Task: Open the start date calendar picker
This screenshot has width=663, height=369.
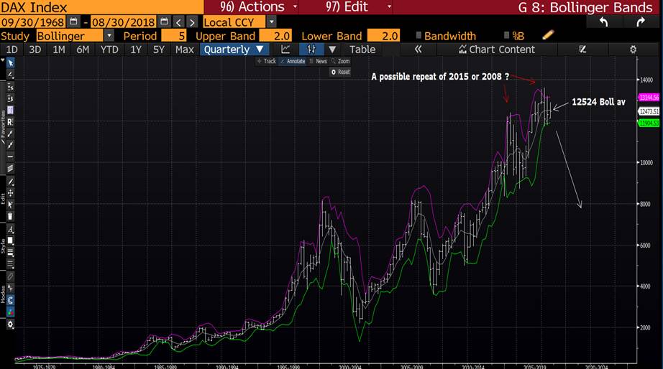Action: coord(73,22)
